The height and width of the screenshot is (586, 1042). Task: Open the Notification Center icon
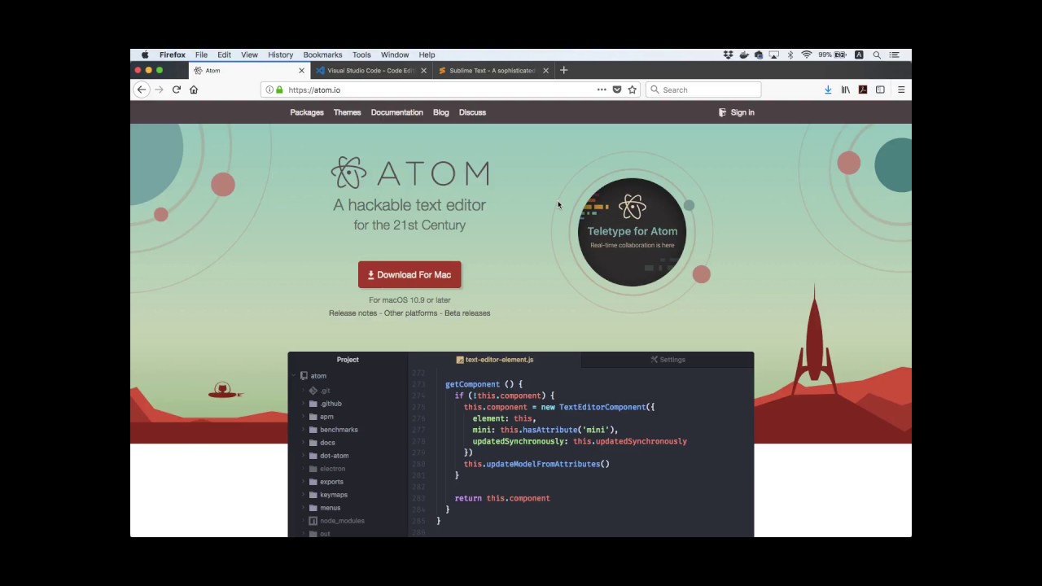894,55
